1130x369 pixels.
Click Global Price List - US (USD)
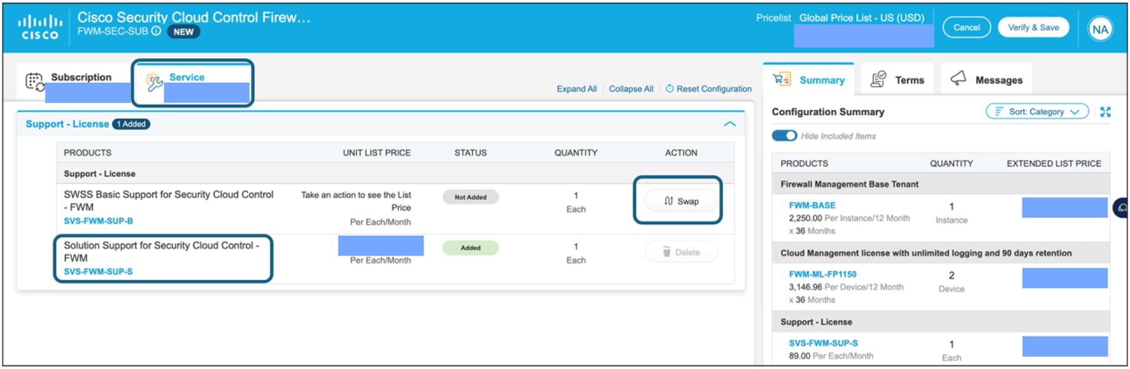862,18
